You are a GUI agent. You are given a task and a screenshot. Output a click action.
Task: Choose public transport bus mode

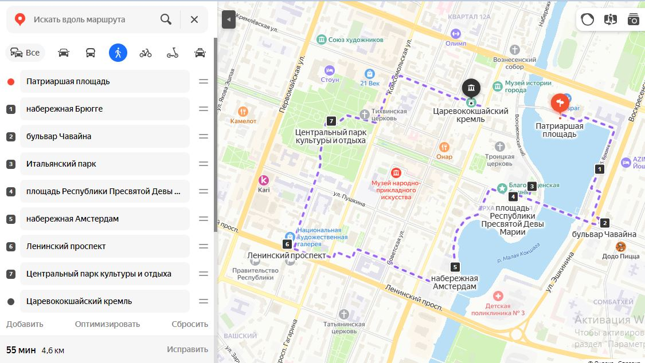coord(91,53)
